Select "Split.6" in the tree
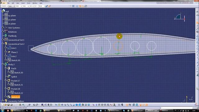Screen dimensions: 199x112 coord(14,77)
